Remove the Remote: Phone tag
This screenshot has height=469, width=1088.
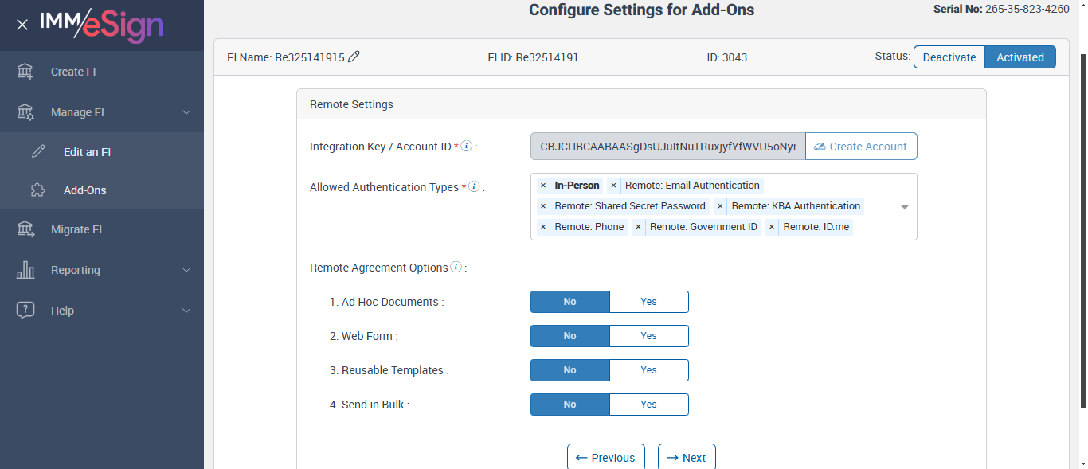543,227
